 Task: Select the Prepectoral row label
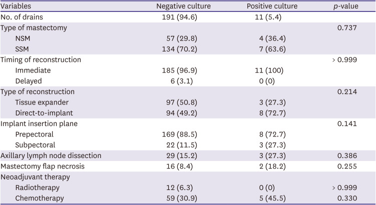click(35, 134)
